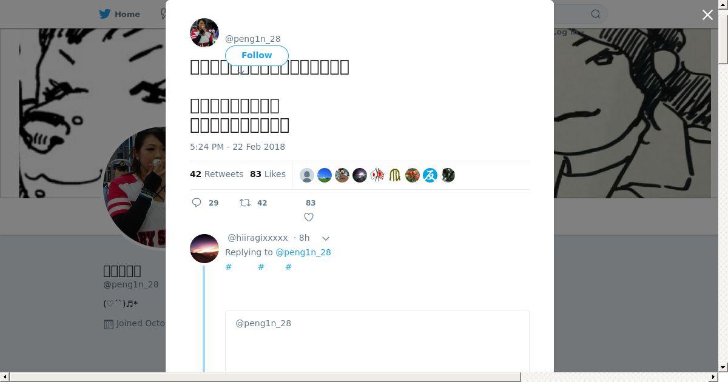Click the red flower liker avatar

click(x=413, y=175)
